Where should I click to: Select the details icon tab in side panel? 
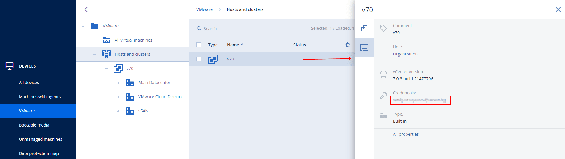(364, 47)
